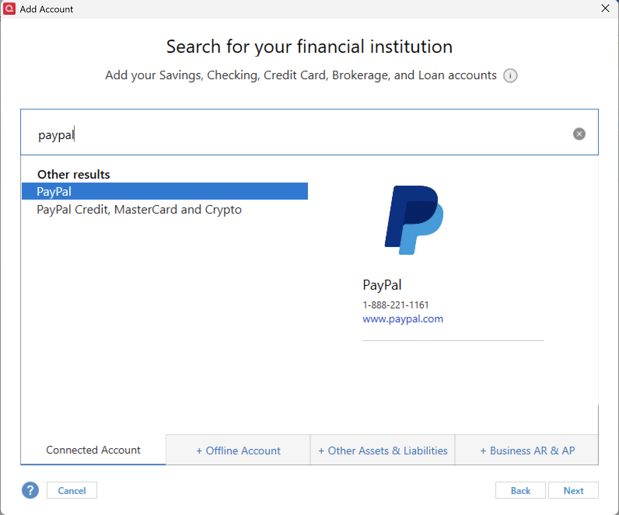619x515 pixels.
Task: Click the PayPal name in details pane
Action: 382,285
